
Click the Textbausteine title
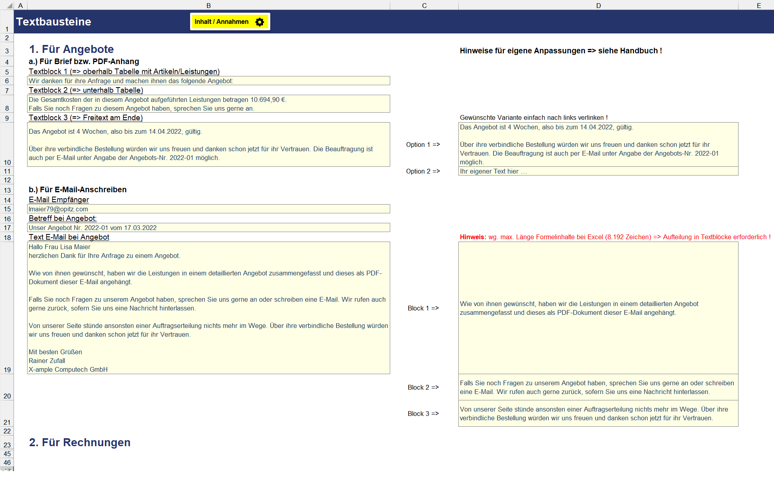coord(53,22)
